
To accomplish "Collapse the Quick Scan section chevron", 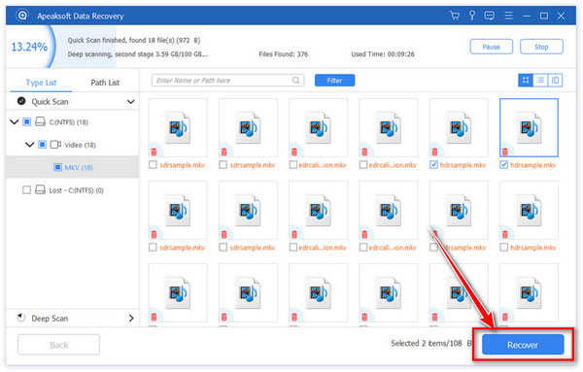I will pyautogui.click(x=130, y=101).
